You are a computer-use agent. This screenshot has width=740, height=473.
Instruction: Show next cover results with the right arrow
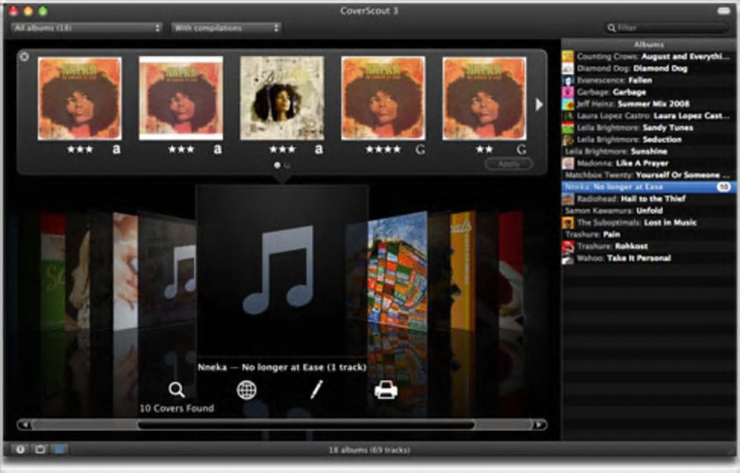[539, 104]
